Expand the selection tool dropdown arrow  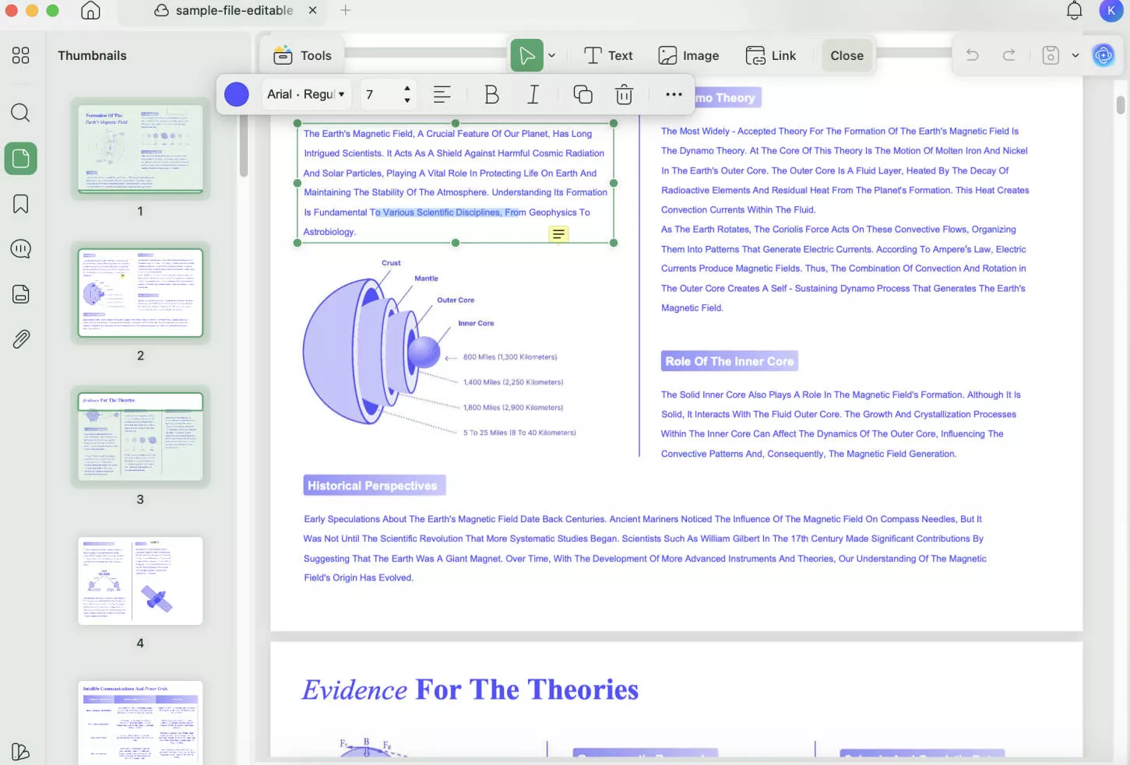[552, 55]
